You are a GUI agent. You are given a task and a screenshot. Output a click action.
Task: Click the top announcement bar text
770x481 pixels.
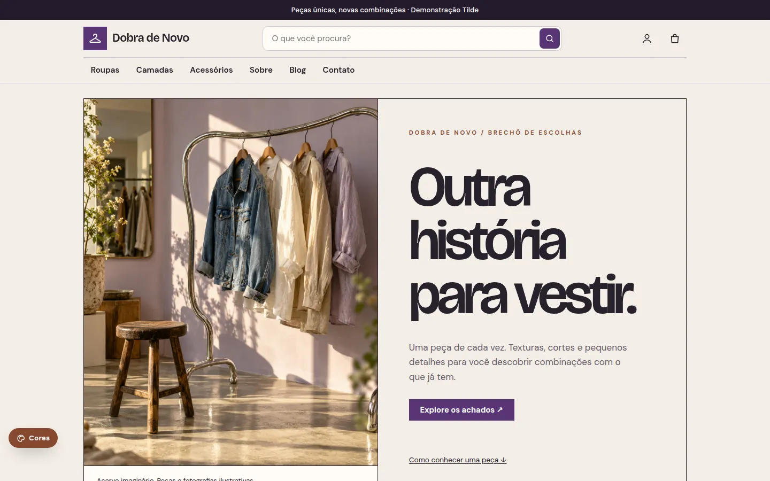click(385, 10)
